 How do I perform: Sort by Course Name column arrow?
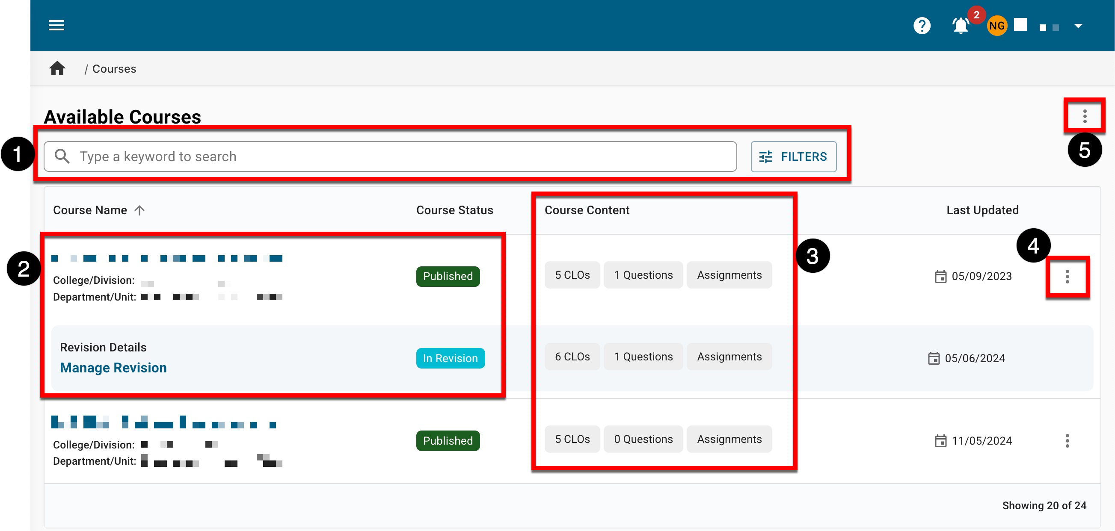click(139, 210)
